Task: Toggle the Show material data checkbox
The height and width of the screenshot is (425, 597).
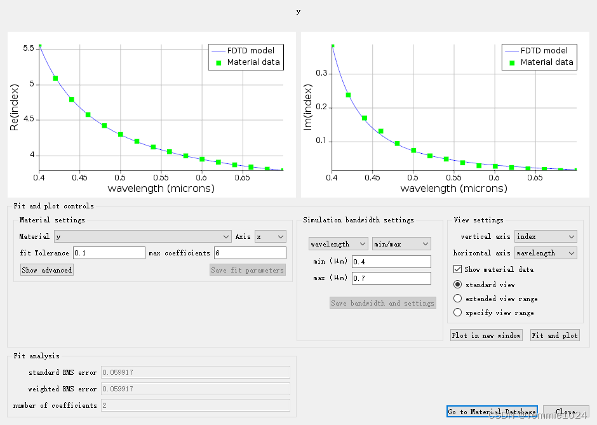Action: click(458, 269)
